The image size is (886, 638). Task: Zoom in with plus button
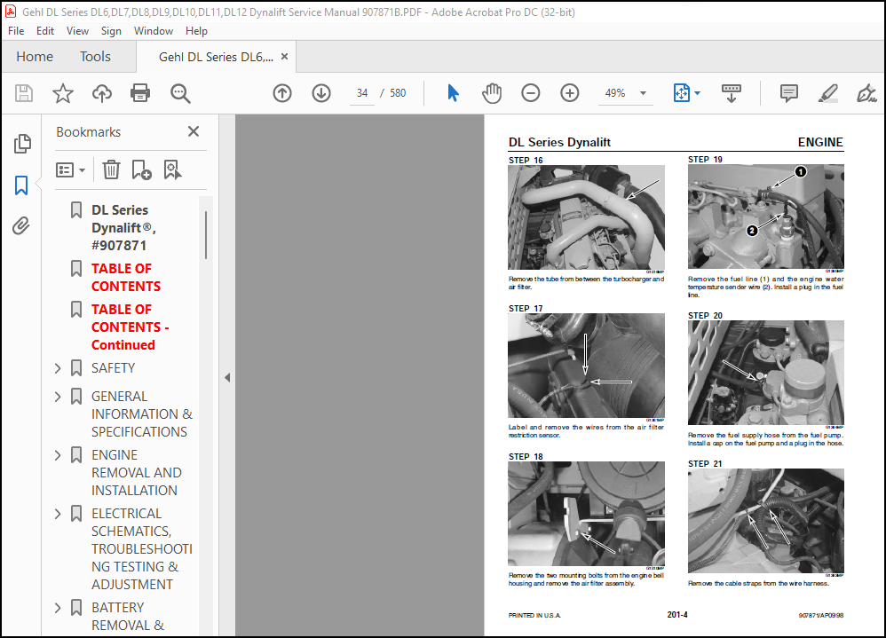569,92
